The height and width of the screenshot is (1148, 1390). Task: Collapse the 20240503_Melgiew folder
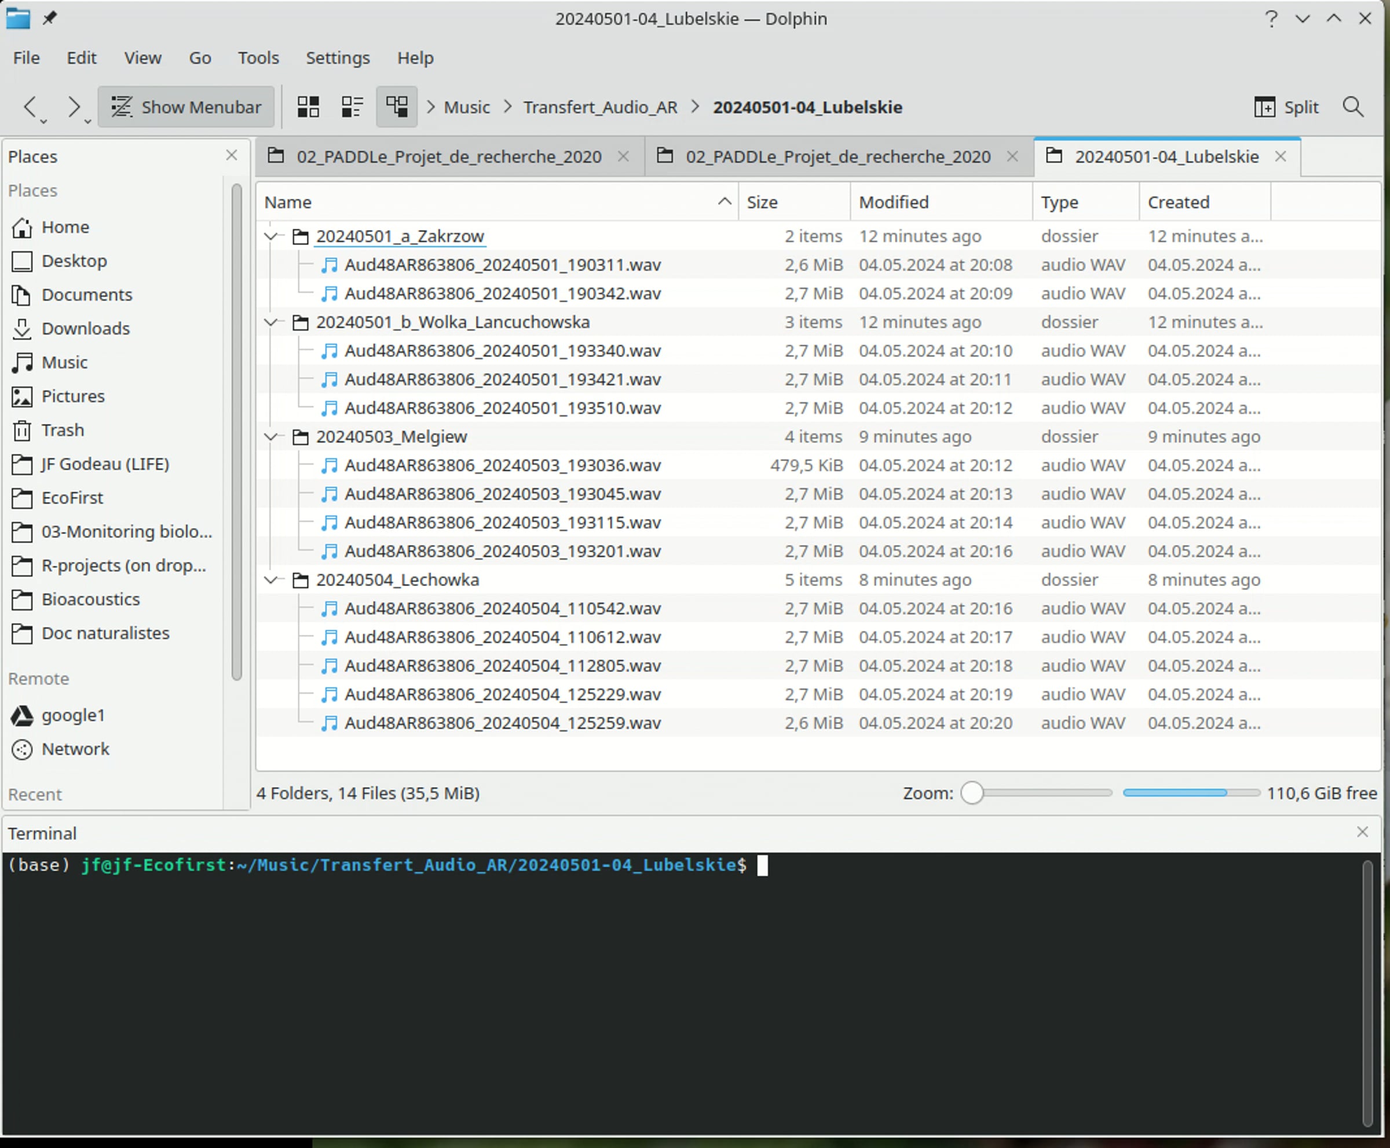point(270,437)
